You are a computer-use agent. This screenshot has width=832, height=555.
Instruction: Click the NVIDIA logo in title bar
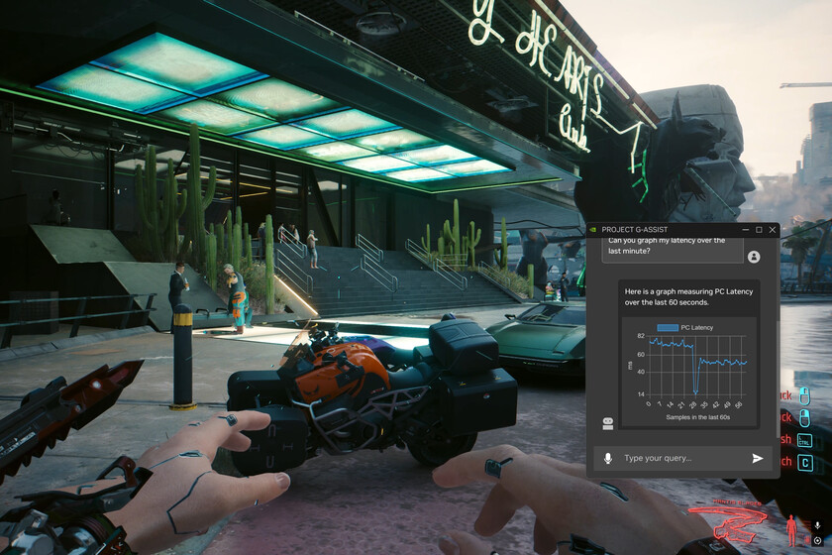(592, 229)
